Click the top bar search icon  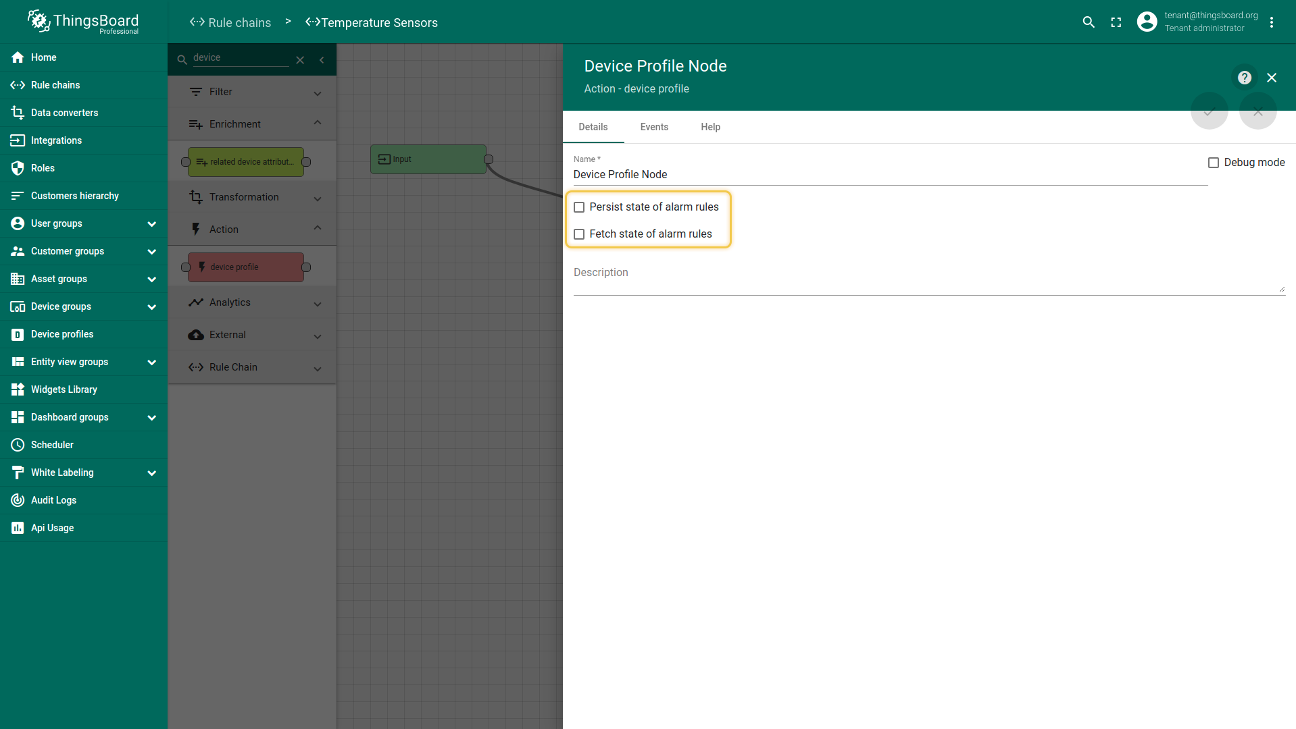(1089, 22)
